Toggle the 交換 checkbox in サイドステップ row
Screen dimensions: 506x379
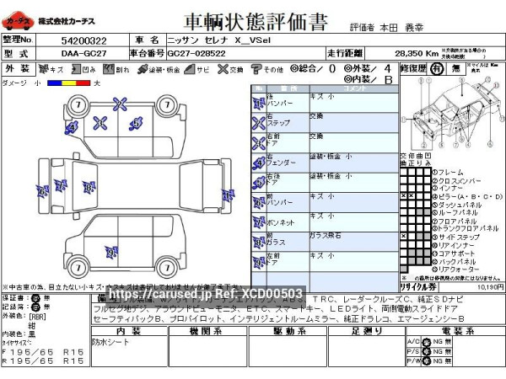pyautogui.click(x=404, y=237)
